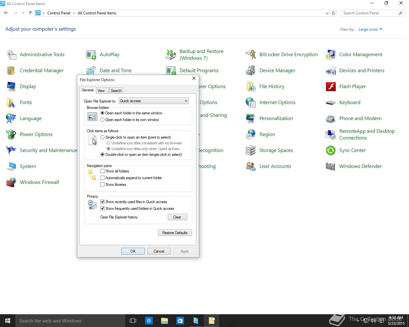Select Open each folder in same window

(x=102, y=113)
